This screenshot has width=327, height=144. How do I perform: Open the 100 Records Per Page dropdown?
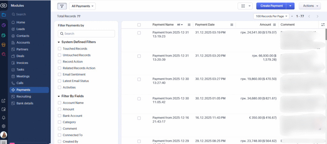(x=271, y=16)
